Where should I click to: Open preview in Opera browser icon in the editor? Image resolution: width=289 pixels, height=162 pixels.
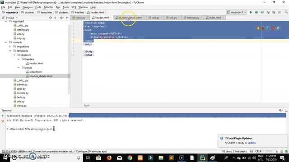click(x=273, y=28)
